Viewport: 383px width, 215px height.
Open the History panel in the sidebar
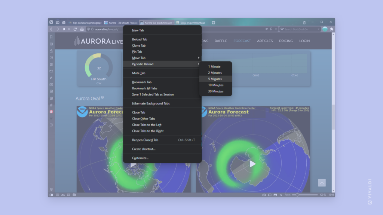(51, 57)
